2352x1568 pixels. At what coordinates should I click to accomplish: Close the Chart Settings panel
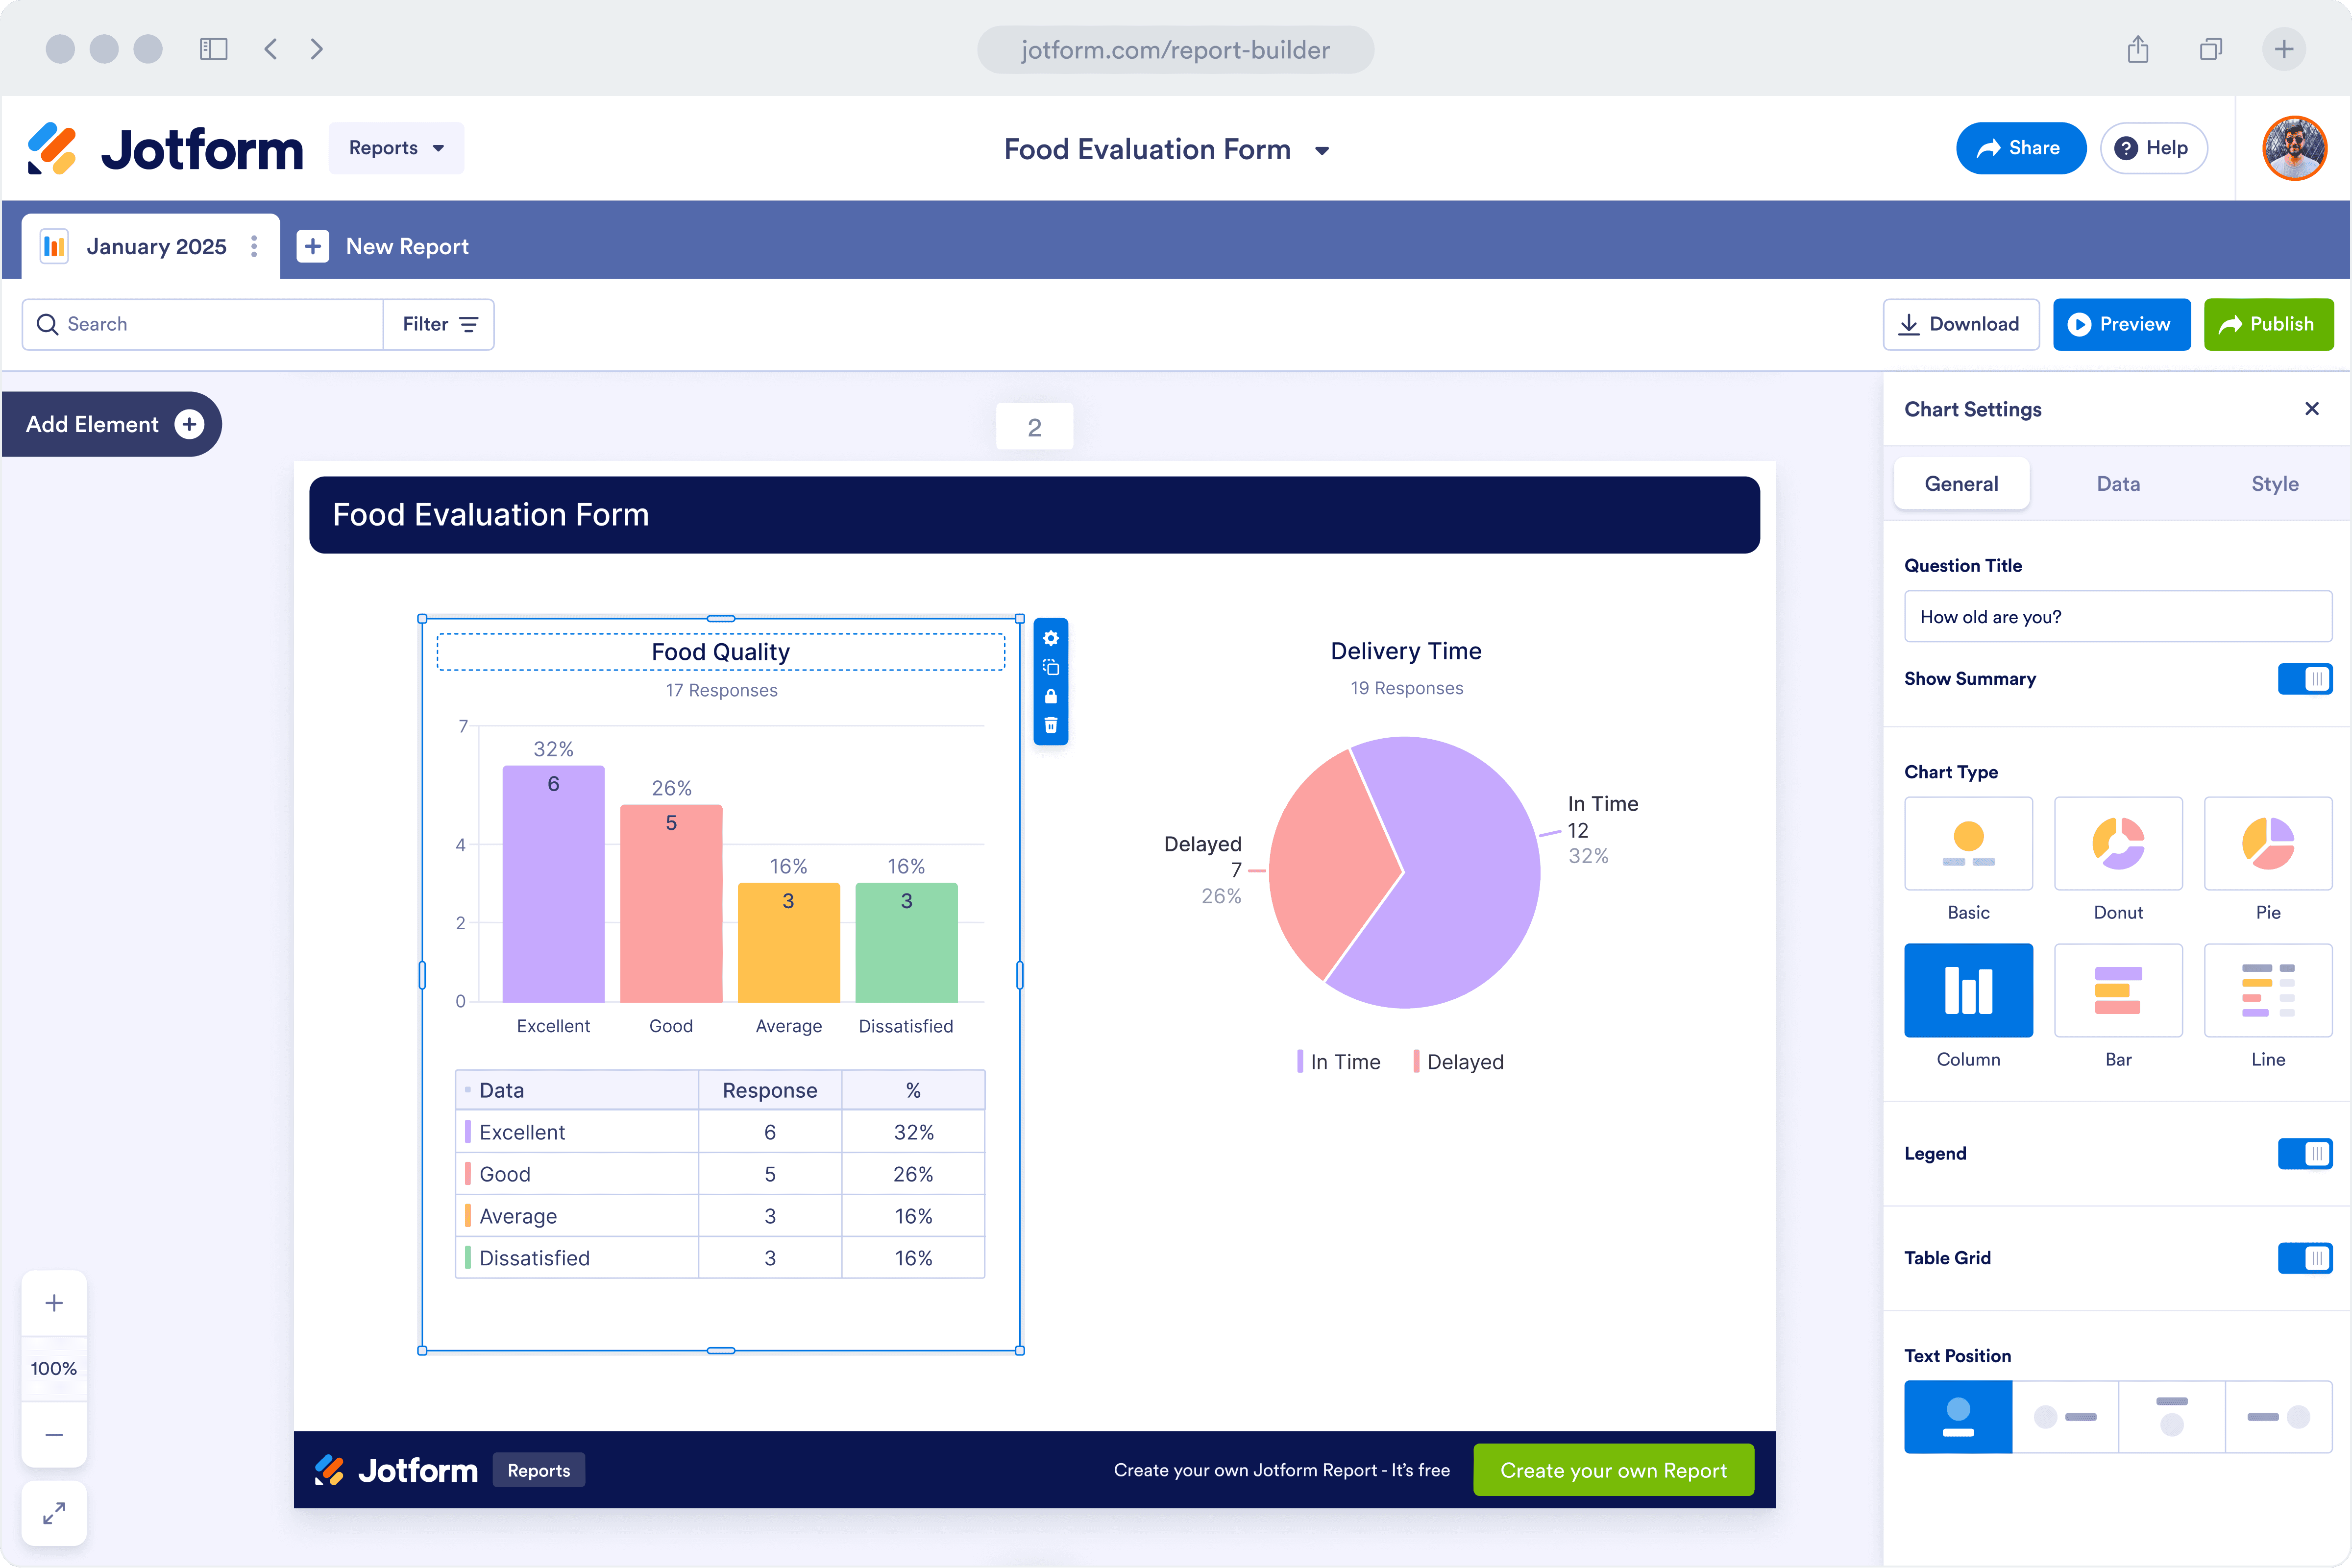point(2311,408)
